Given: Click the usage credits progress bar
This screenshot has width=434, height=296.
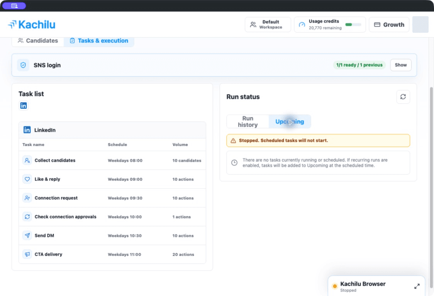Looking at the screenshot, I should click(353, 25).
